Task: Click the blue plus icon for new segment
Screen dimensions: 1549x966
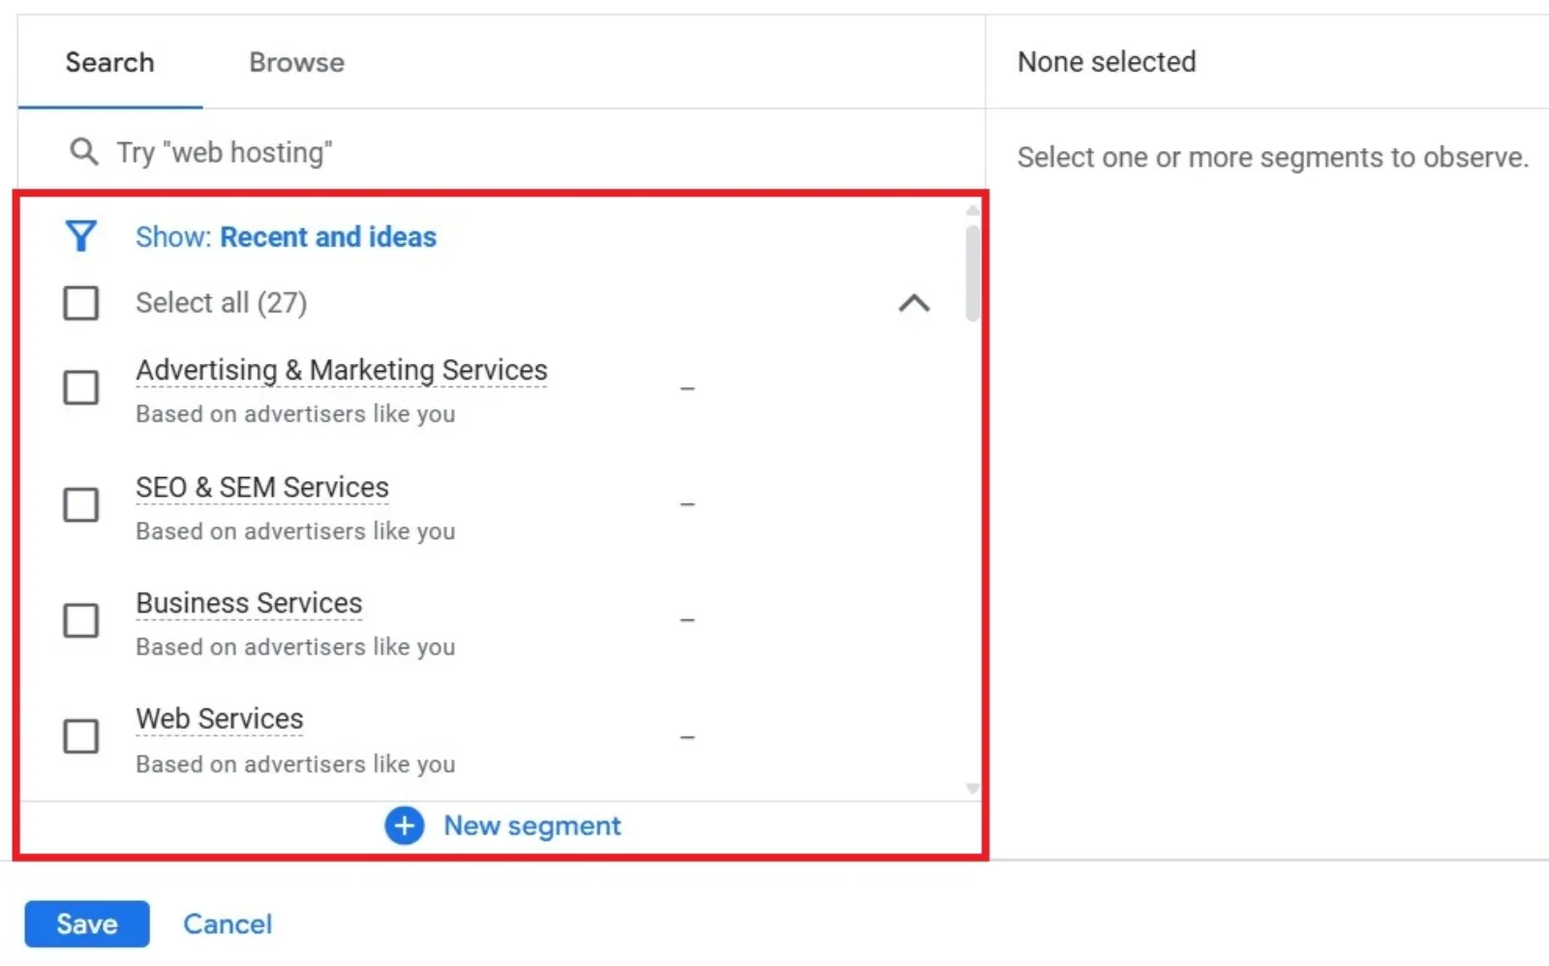Action: point(404,826)
